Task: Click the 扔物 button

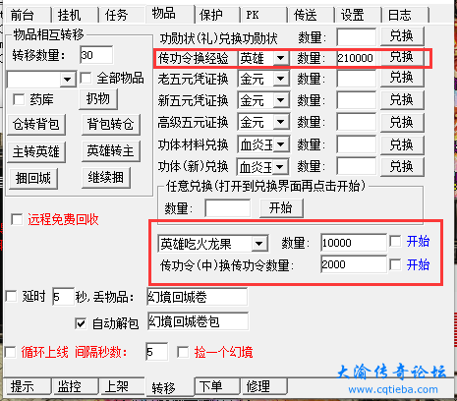Action: 98,99
